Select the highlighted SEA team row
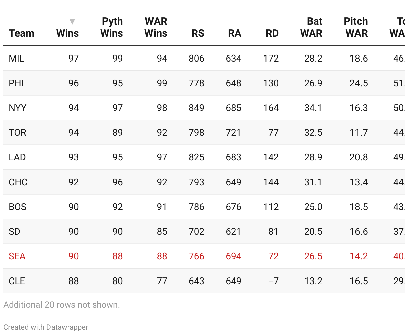408x335 pixels. click(17, 256)
